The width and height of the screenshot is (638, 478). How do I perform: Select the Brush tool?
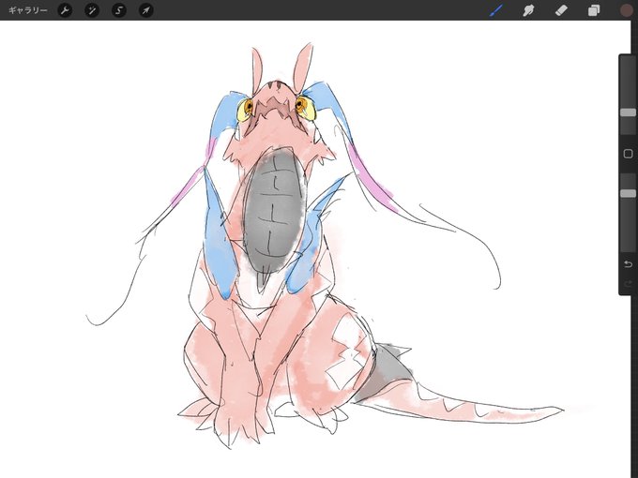(496, 10)
